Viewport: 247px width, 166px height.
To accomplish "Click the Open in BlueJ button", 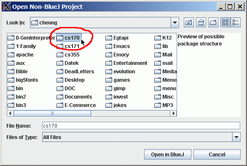I will click(168, 155).
